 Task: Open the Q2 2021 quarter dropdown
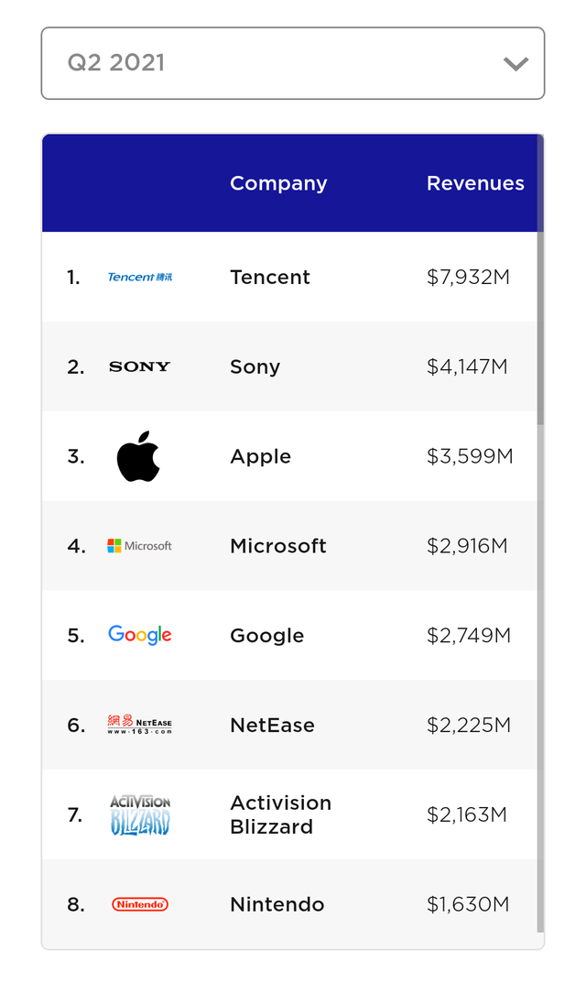275,63
